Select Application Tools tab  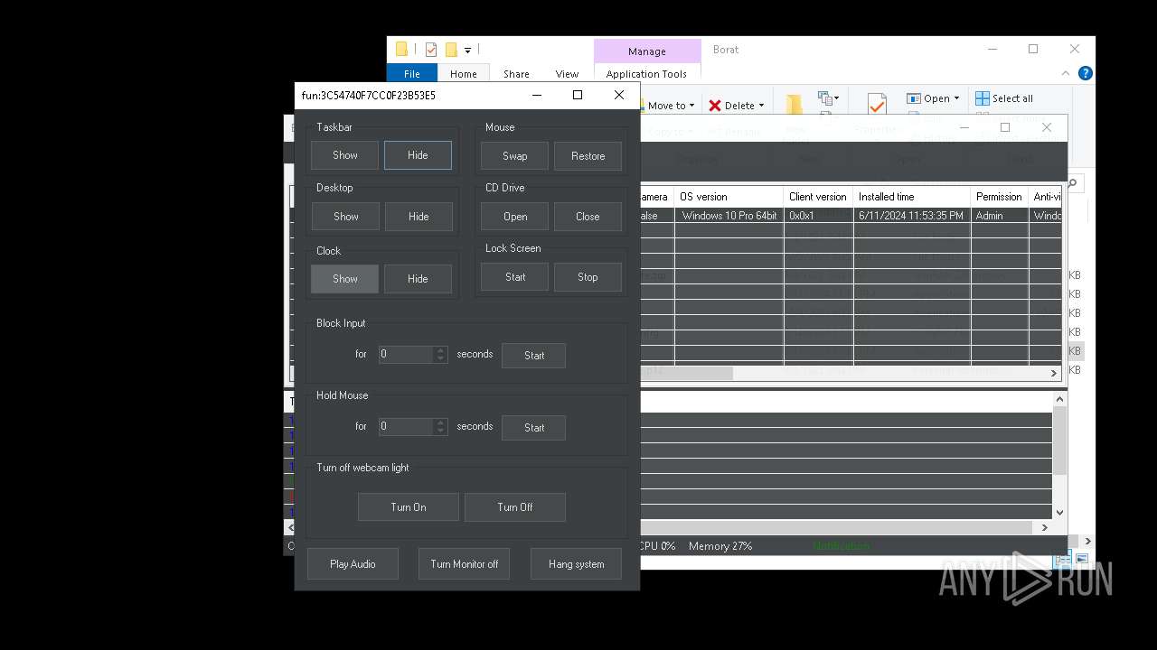click(x=647, y=74)
